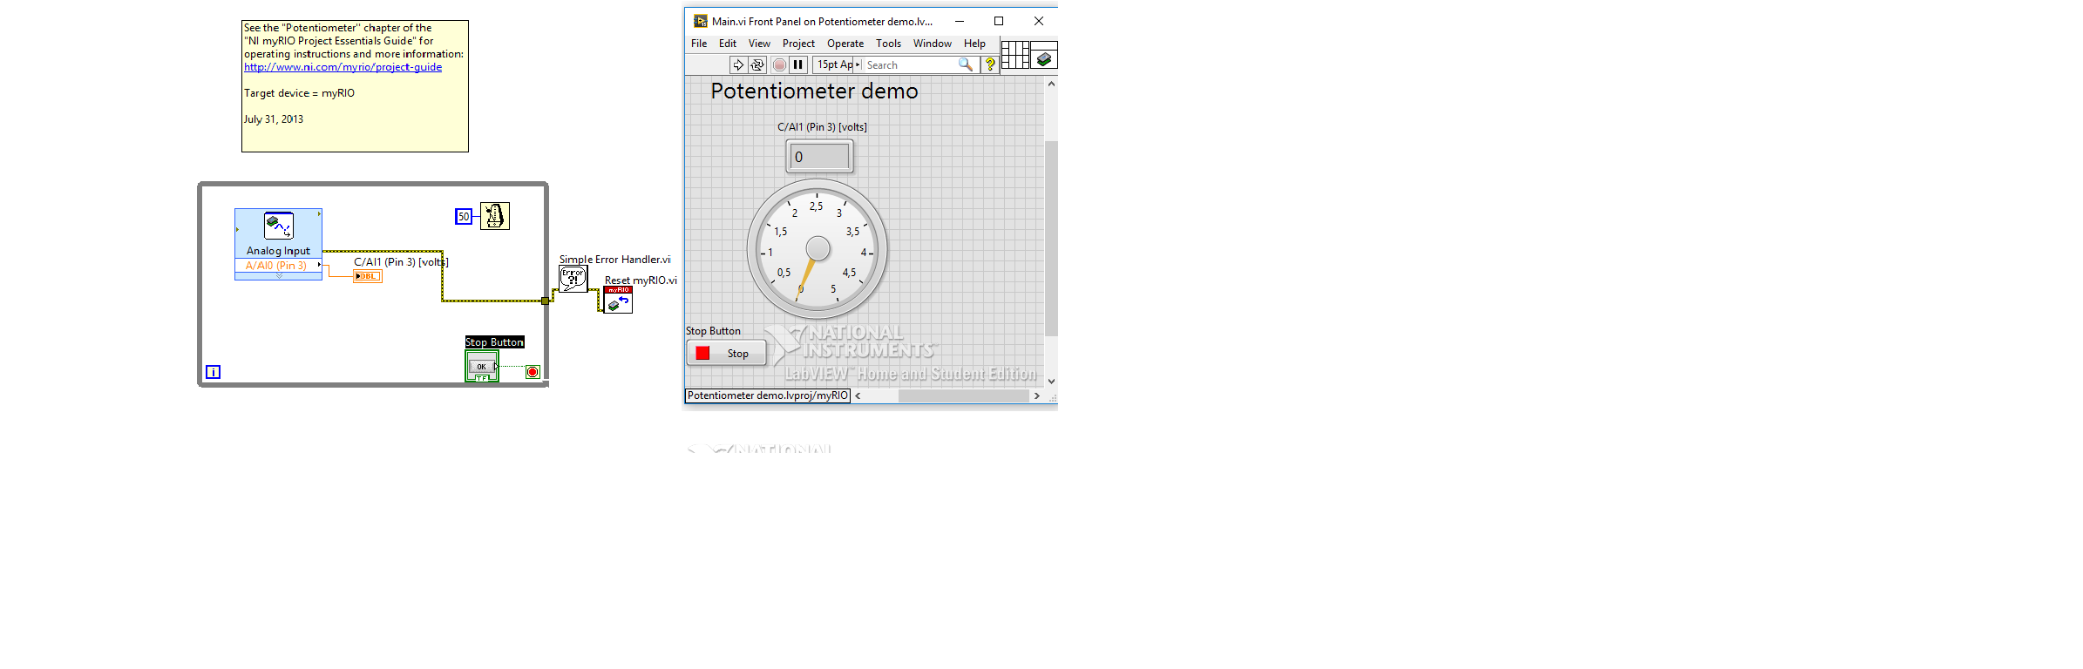2083x669 pixels.
Task: Click the connector pane grid icon
Action: click(1015, 55)
